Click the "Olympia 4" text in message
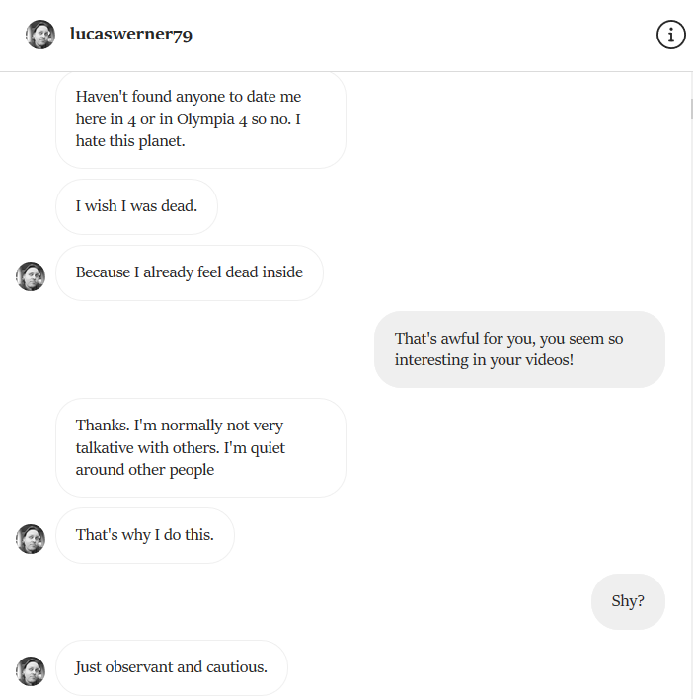 [212, 119]
